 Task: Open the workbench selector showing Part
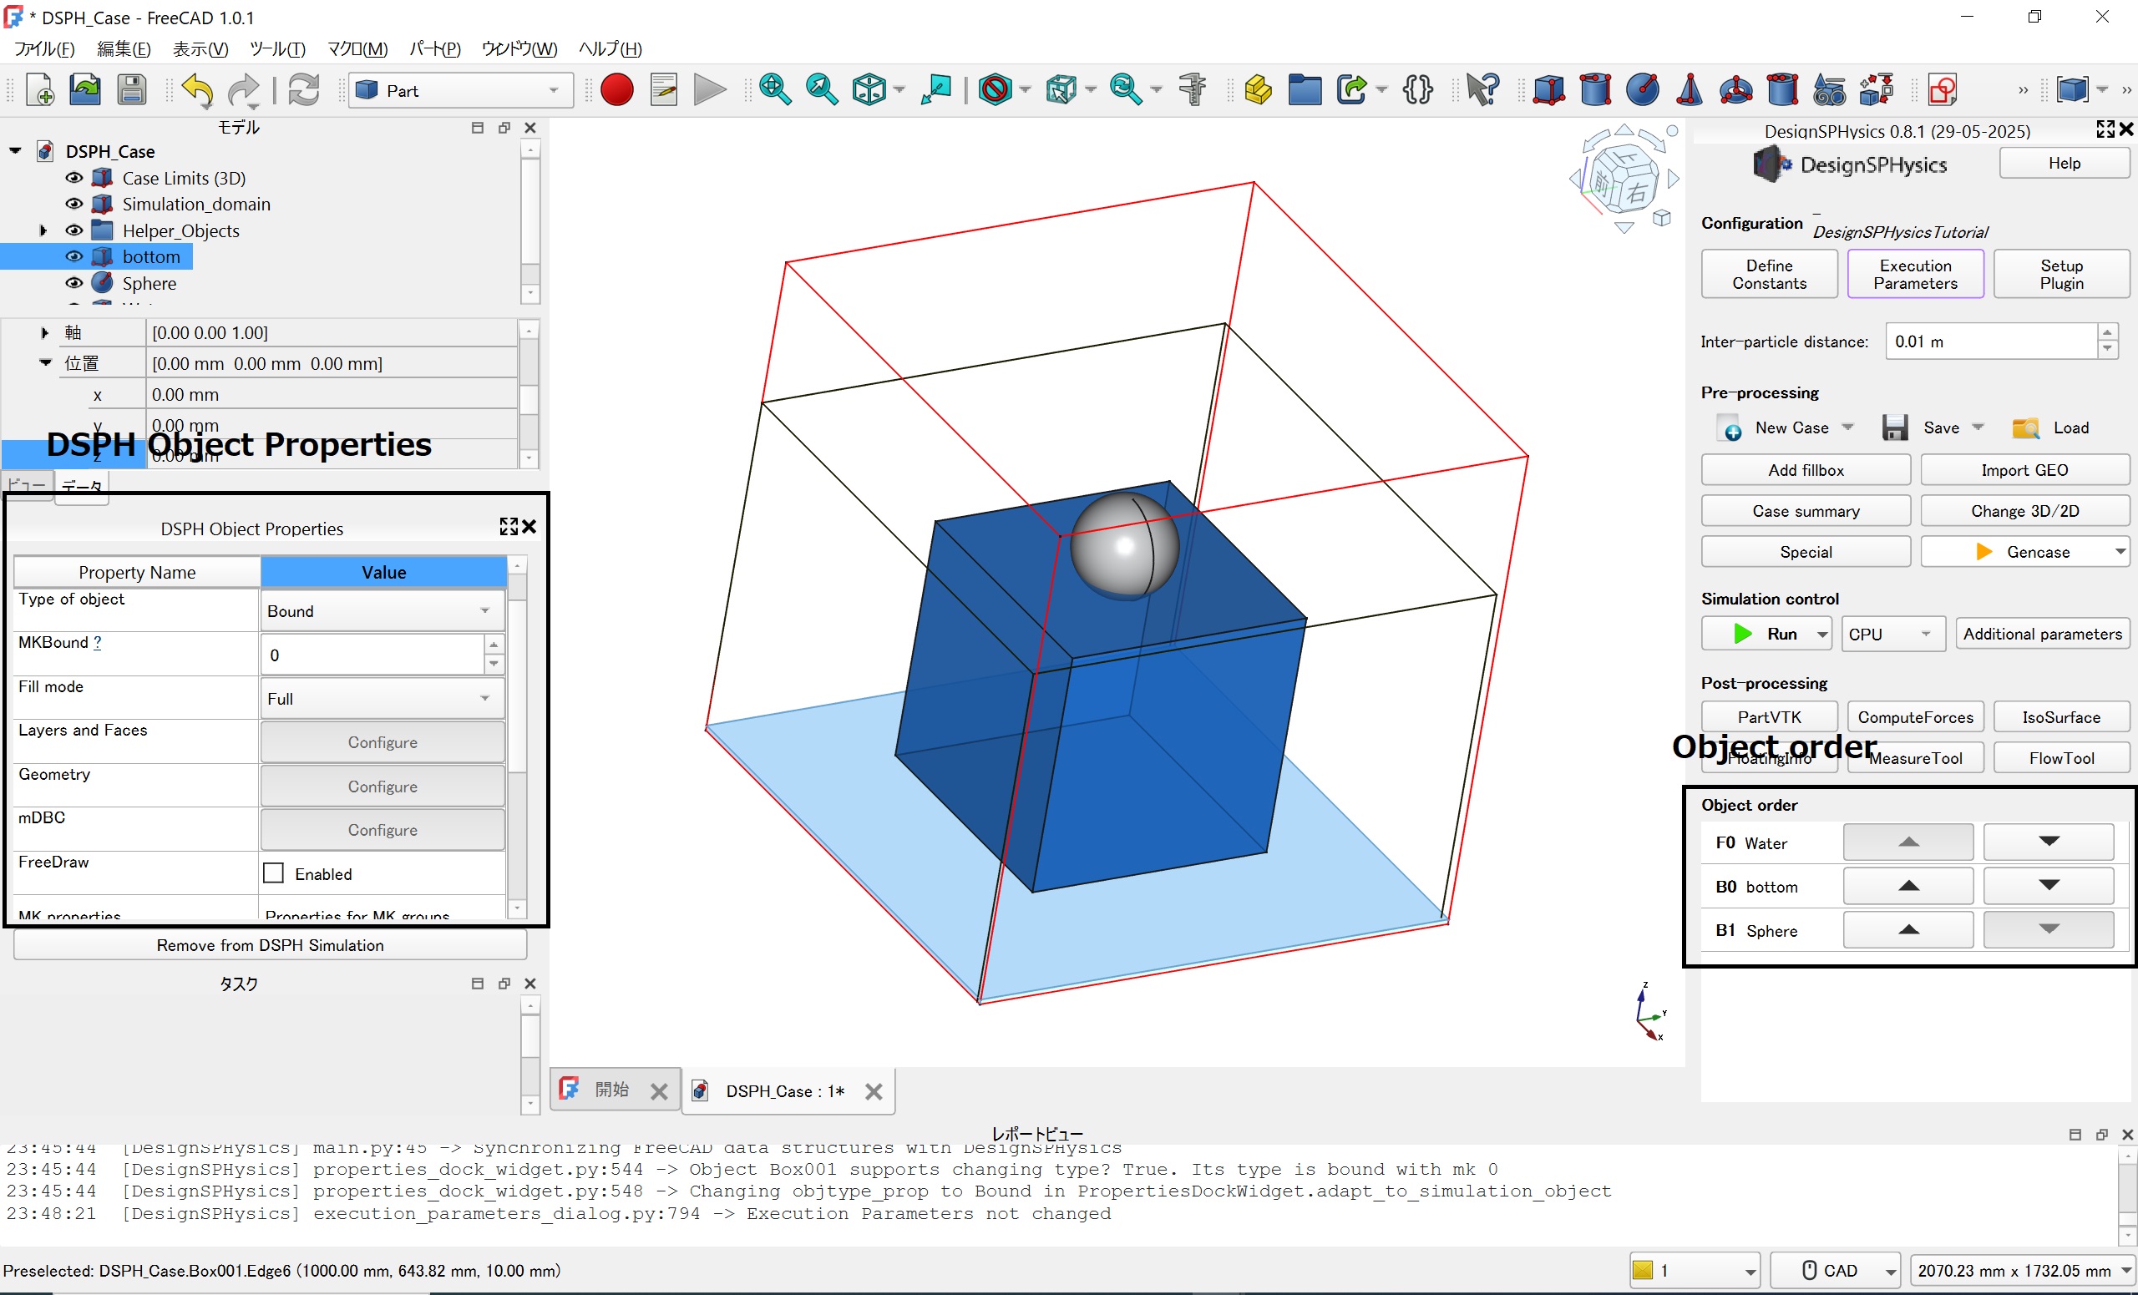coord(461,90)
